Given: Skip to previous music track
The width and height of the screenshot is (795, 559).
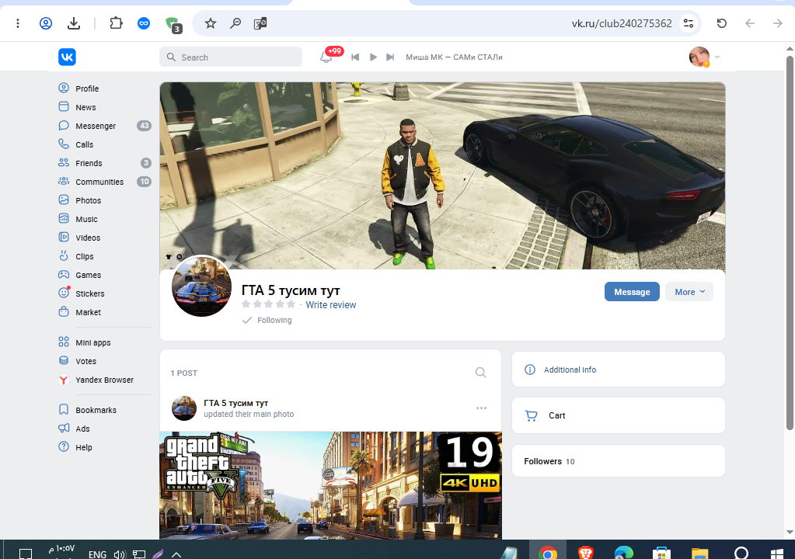Looking at the screenshot, I should pyautogui.click(x=355, y=57).
